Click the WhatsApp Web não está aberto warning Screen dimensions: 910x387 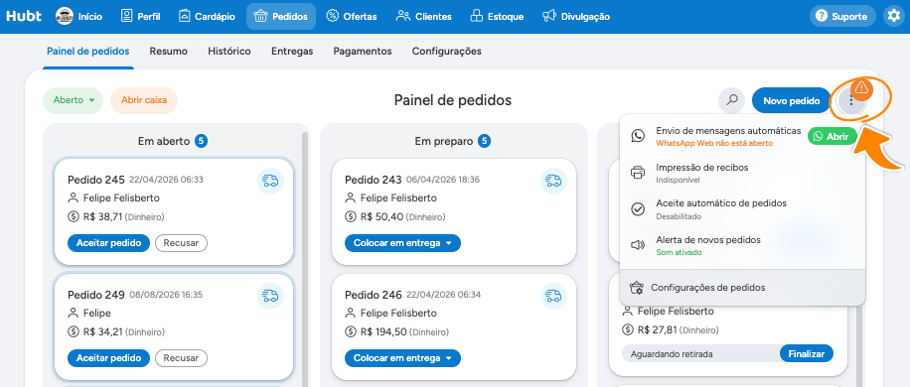[714, 143]
